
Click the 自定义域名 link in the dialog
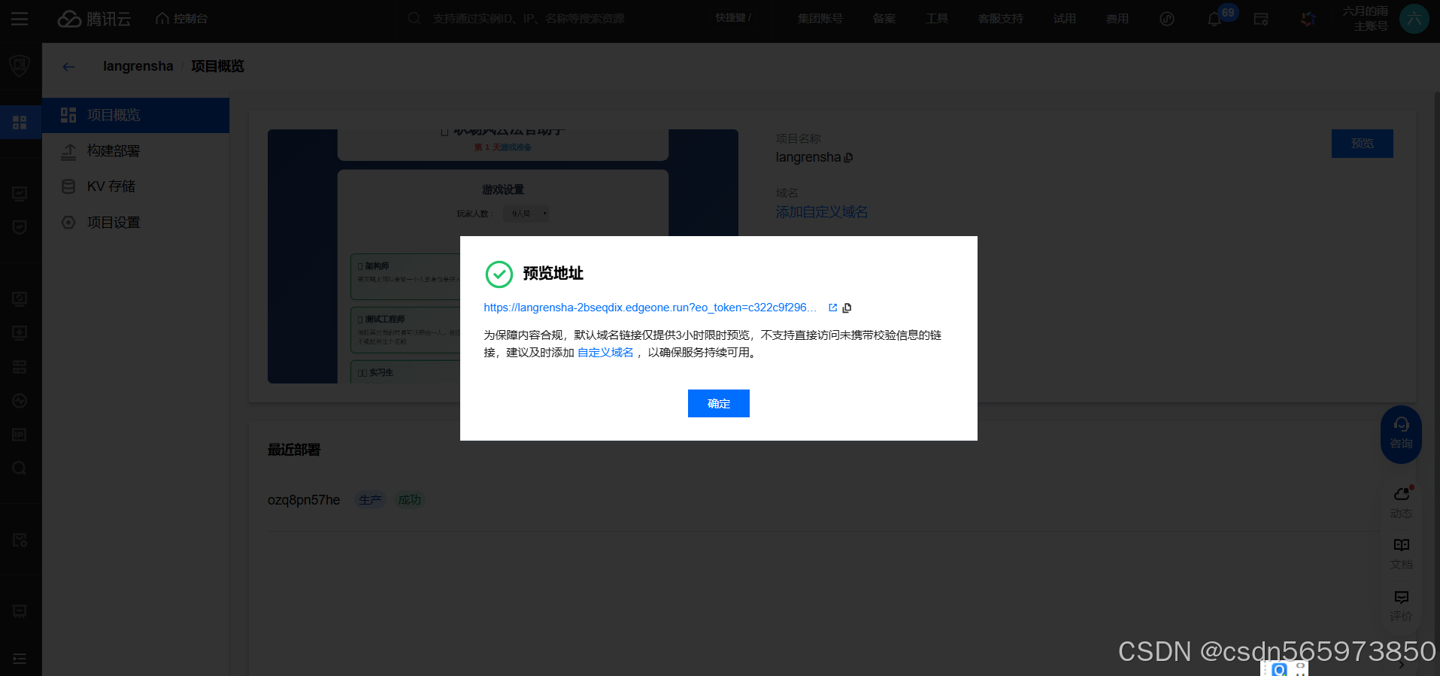(x=605, y=353)
